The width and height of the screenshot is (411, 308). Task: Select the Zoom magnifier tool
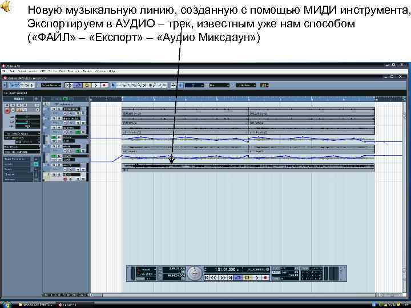click(139, 85)
